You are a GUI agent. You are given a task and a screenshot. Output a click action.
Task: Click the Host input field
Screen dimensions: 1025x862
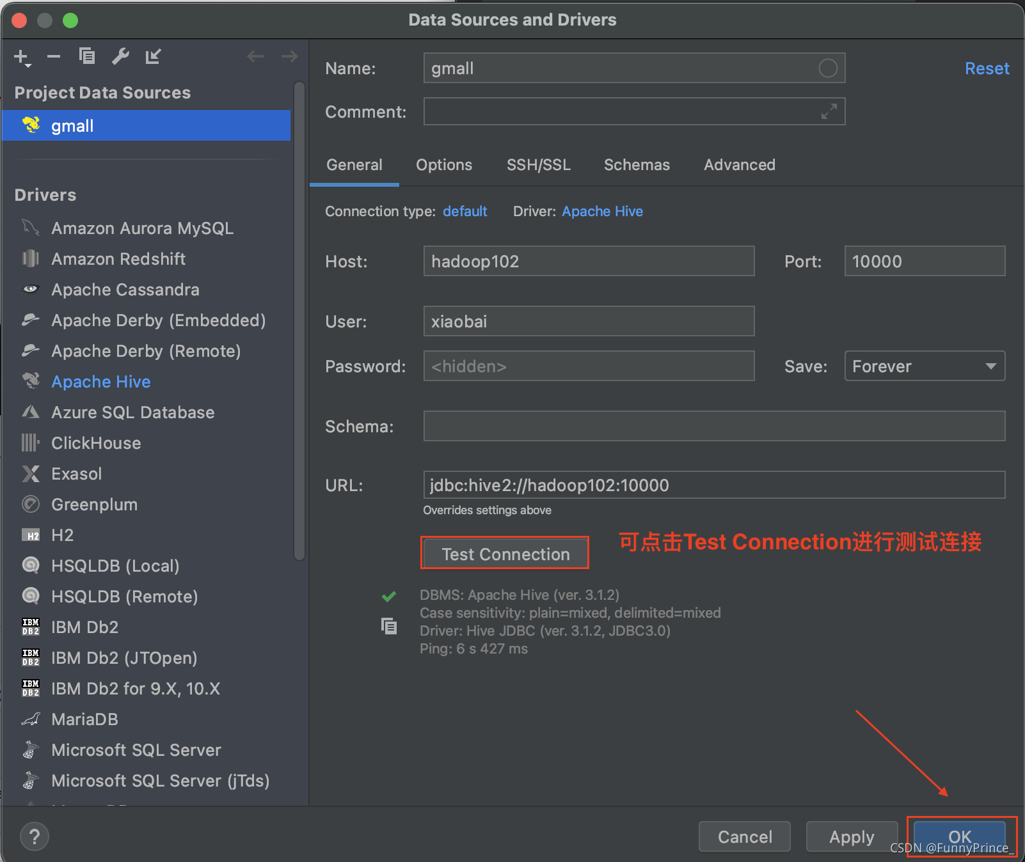589,262
